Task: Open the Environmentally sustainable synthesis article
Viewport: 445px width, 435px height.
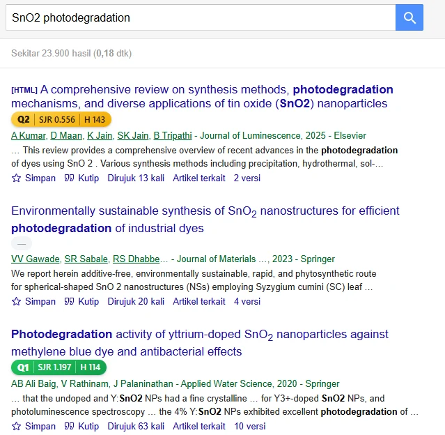Action: pyautogui.click(x=205, y=220)
